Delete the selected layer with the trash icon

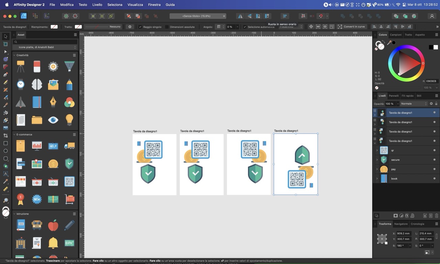[x=437, y=216]
